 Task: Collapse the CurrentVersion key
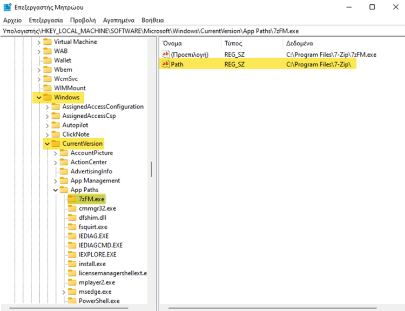pyautogui.click(x=47, y=144)
